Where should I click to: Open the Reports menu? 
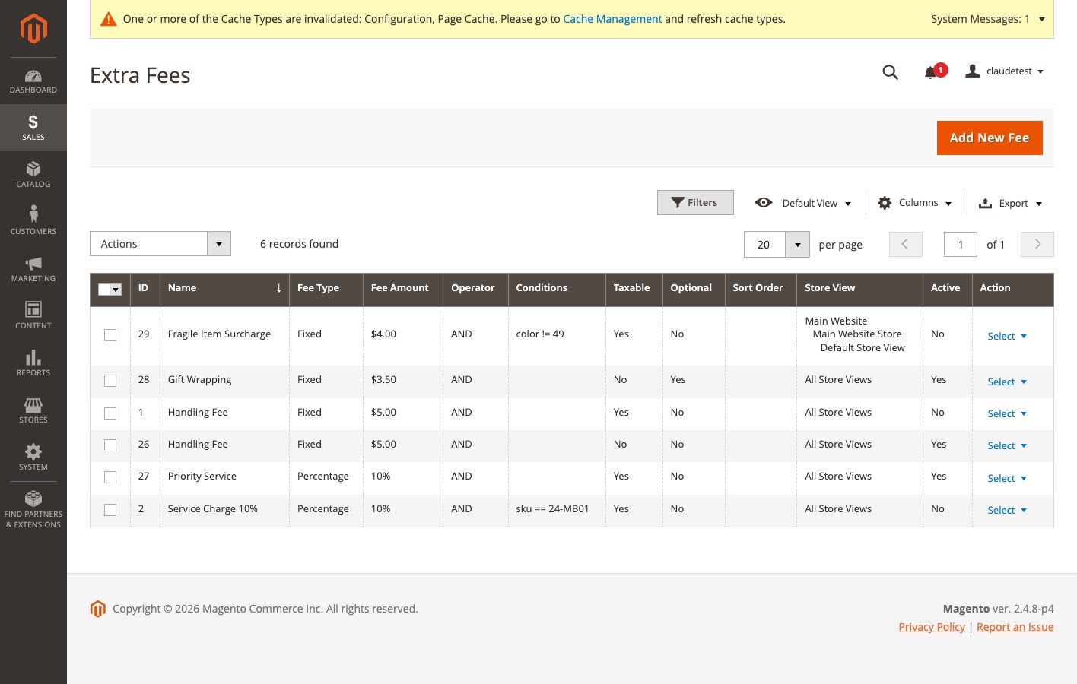(33, 363)
